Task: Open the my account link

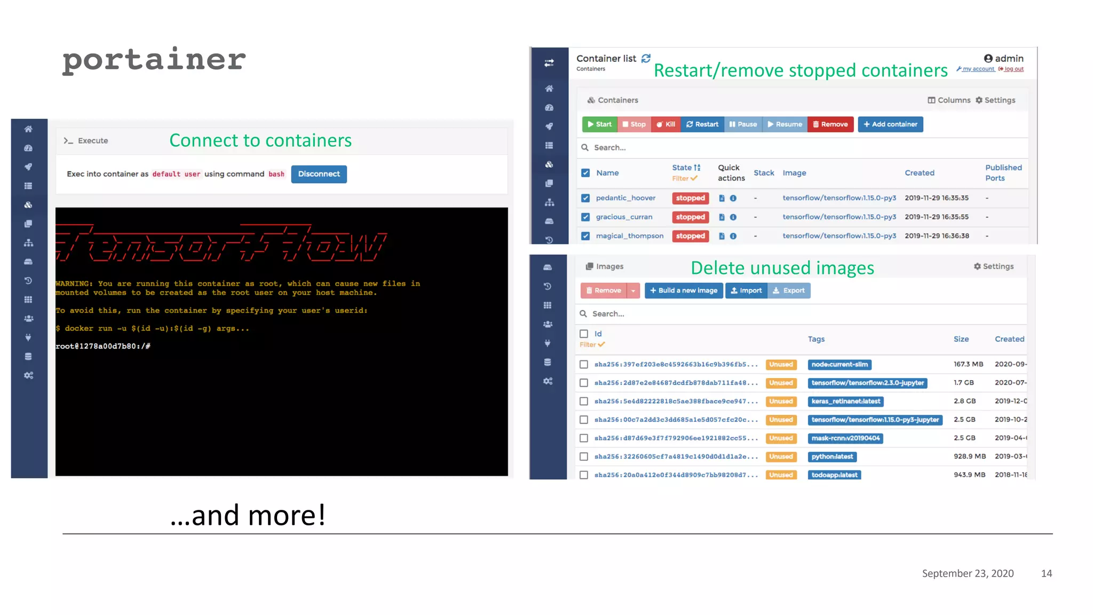Action: pyautogui.click(x=976, y=69)
